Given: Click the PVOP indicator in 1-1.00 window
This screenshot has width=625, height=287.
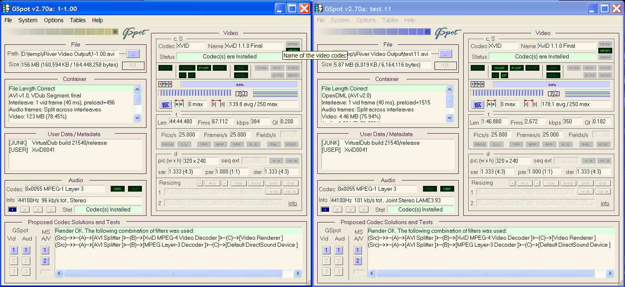Looking at the screenshot, I should click(204, 68).
